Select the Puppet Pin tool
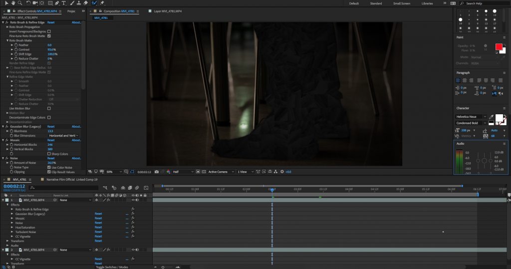Screen dimensions: 511x269 (x=102, y=3)
